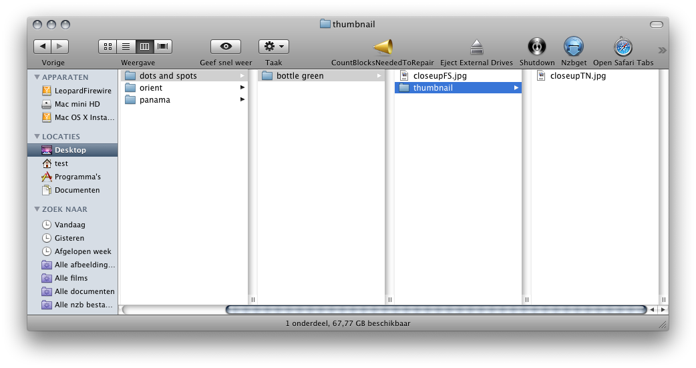The image size is (696, 368).
Task: Go back with the left arrow button
Action: pyautogui.click(x=43, y=46)
